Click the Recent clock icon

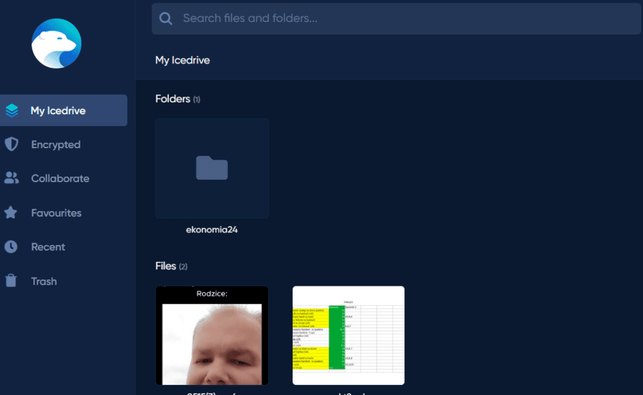pyautogui.click(x=11, y=247)
